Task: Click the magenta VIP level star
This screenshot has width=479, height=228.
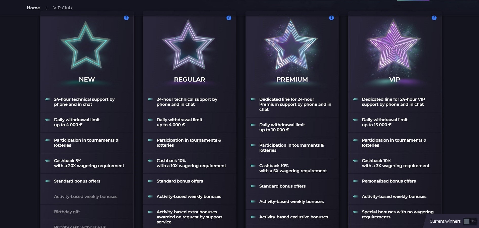Action: [394, 46]
